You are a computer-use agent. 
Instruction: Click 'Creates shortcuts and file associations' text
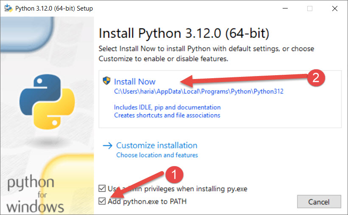coord(167,115)
